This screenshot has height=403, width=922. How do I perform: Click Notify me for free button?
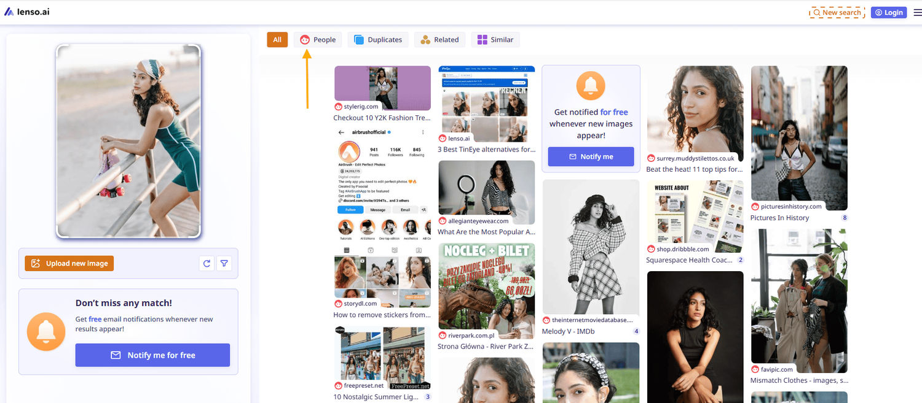point(152,355)
